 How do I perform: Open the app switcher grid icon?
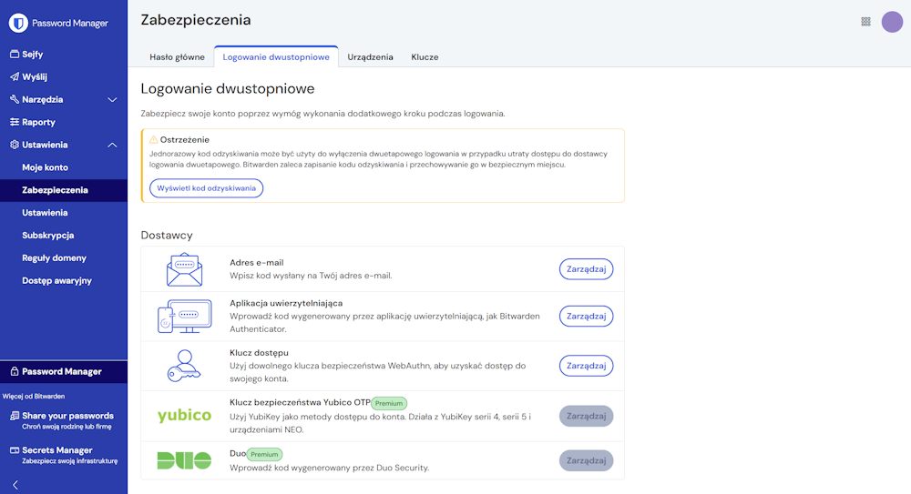[865, 22]
